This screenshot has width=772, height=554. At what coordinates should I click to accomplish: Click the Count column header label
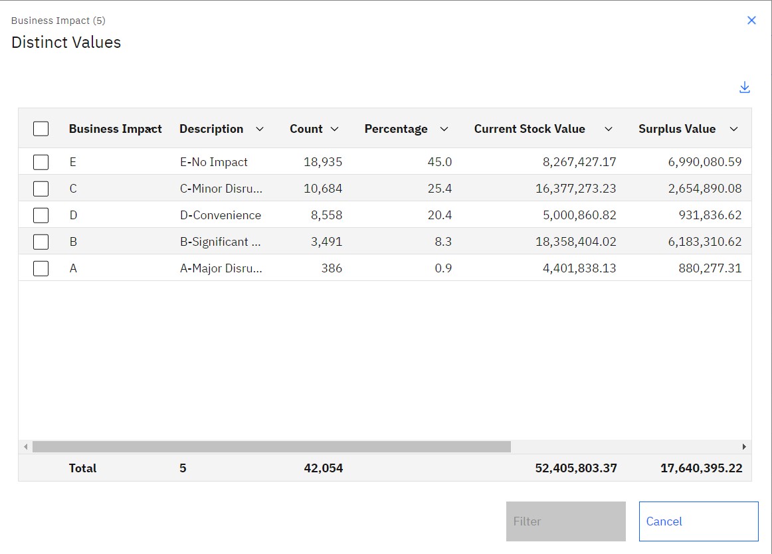point(306,129)
